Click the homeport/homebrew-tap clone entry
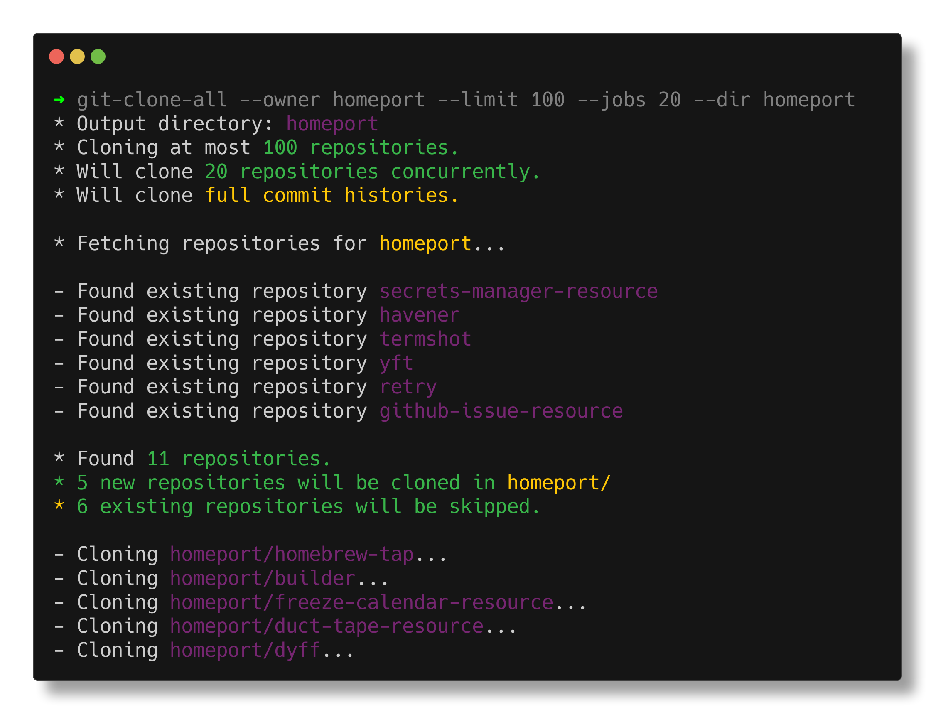Image resolution: width=948 pixels, height=727 pixels. tap(292, 555)
